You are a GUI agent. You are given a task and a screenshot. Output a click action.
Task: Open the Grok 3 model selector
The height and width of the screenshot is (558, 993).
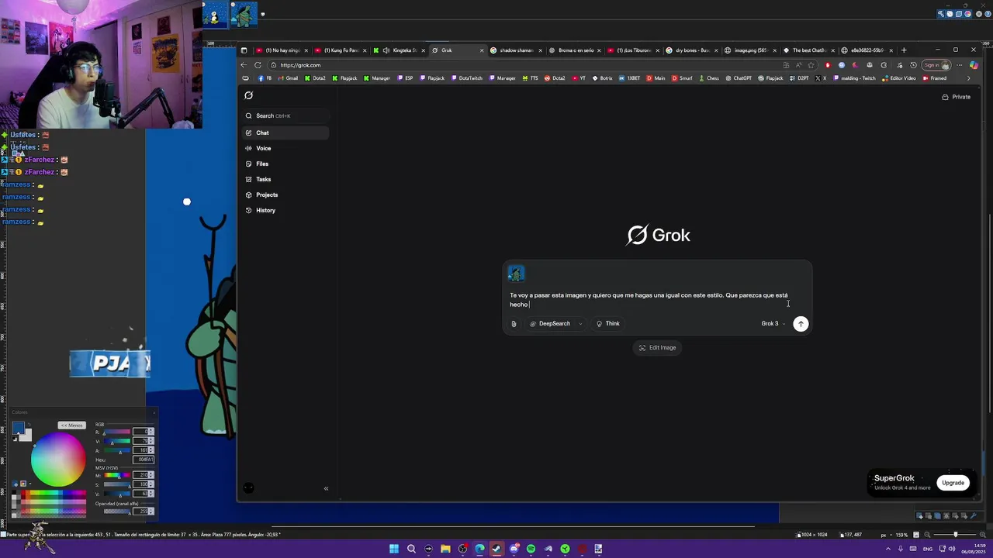tap(773, 323)
